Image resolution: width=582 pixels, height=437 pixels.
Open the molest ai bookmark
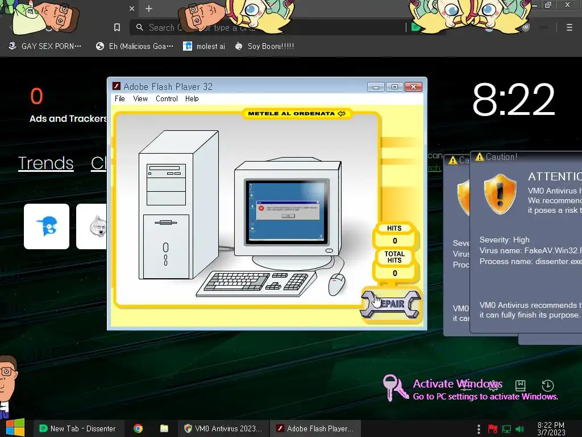[204, 47]
